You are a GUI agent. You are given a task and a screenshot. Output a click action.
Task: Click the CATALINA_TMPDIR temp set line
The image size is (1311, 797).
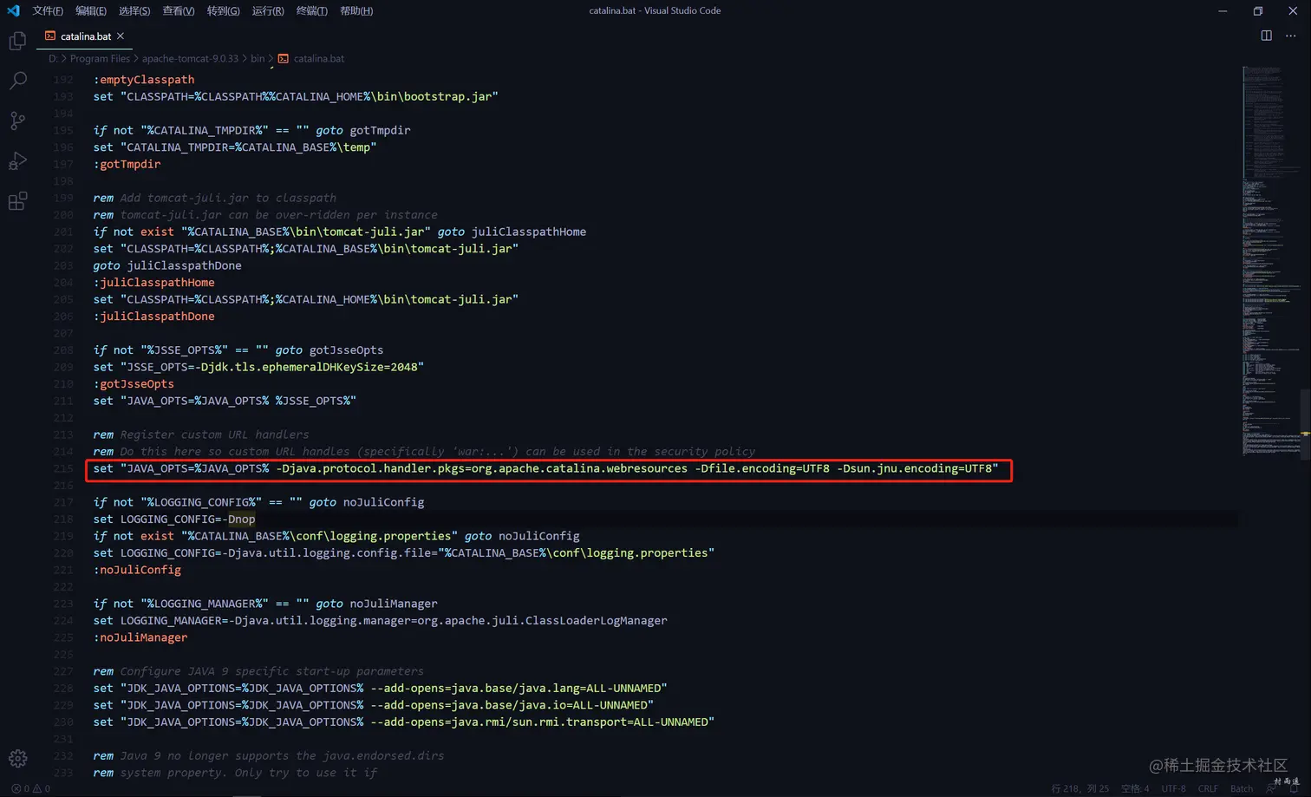tap(235, 147)
